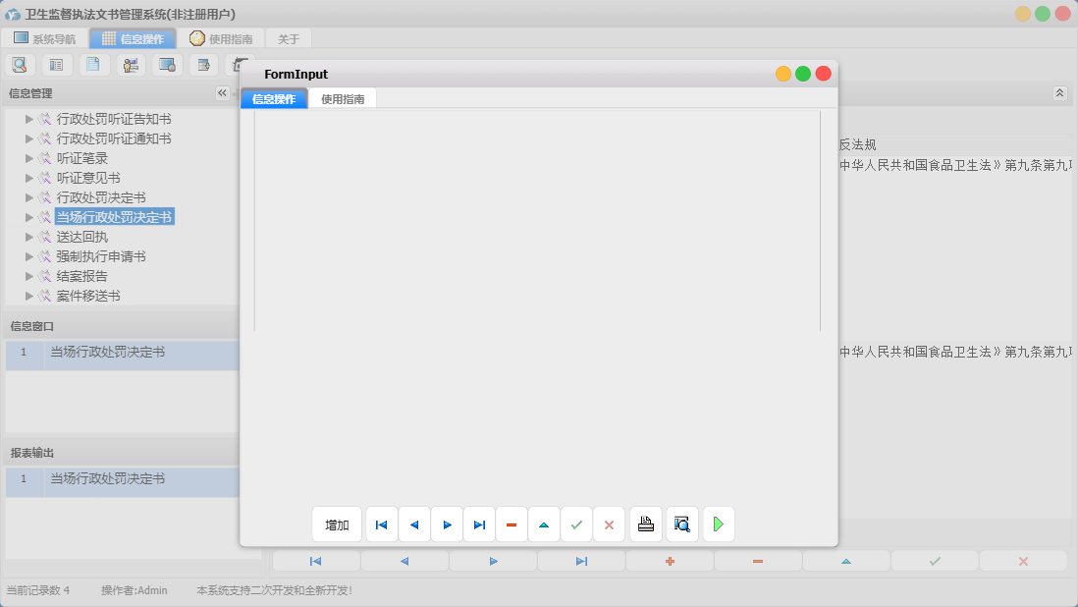Select 结案报告 in the tree

tap(82, 276)
